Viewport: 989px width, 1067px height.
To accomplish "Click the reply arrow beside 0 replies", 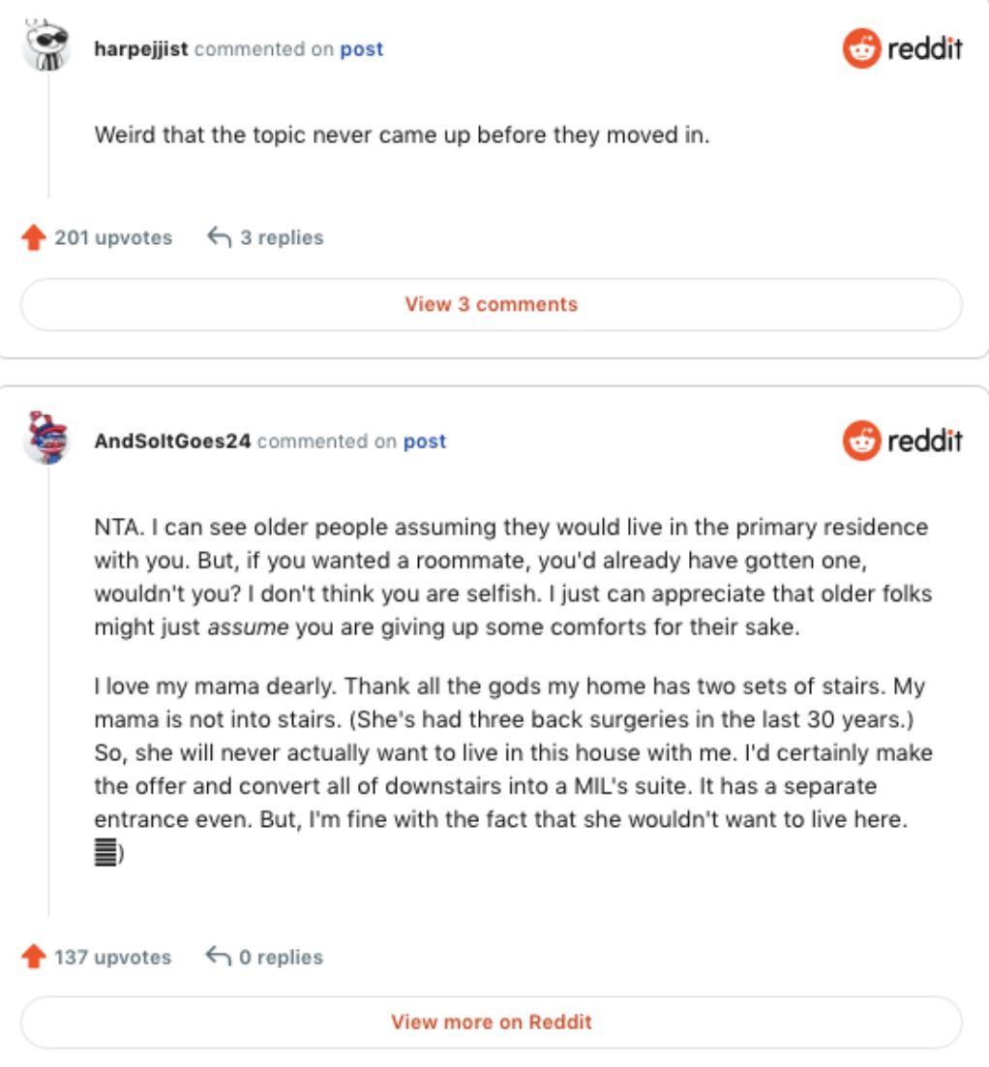I will 219,957.
